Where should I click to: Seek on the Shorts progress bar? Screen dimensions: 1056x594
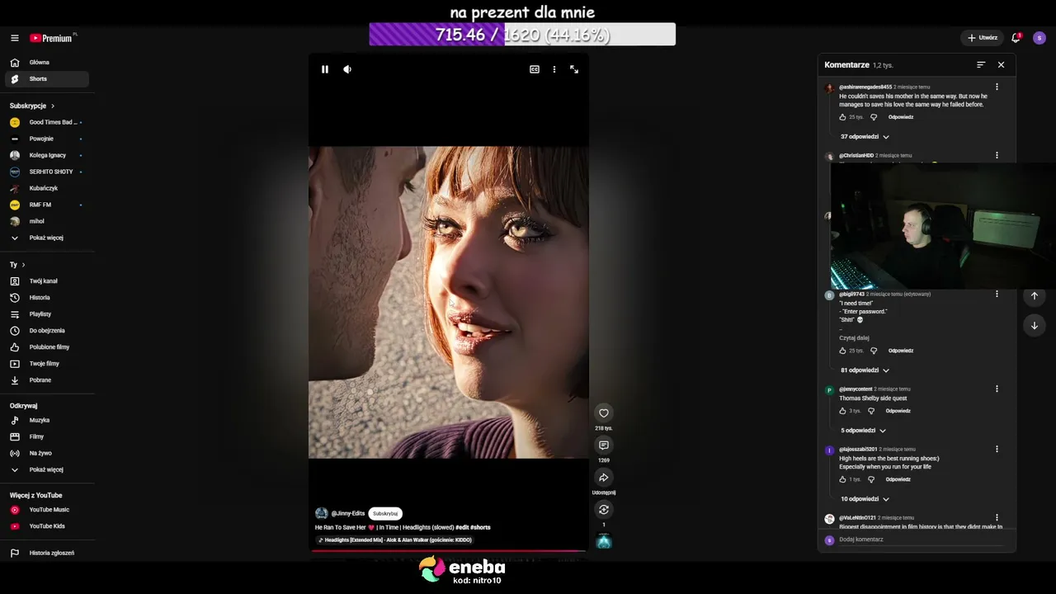[449, 550]
